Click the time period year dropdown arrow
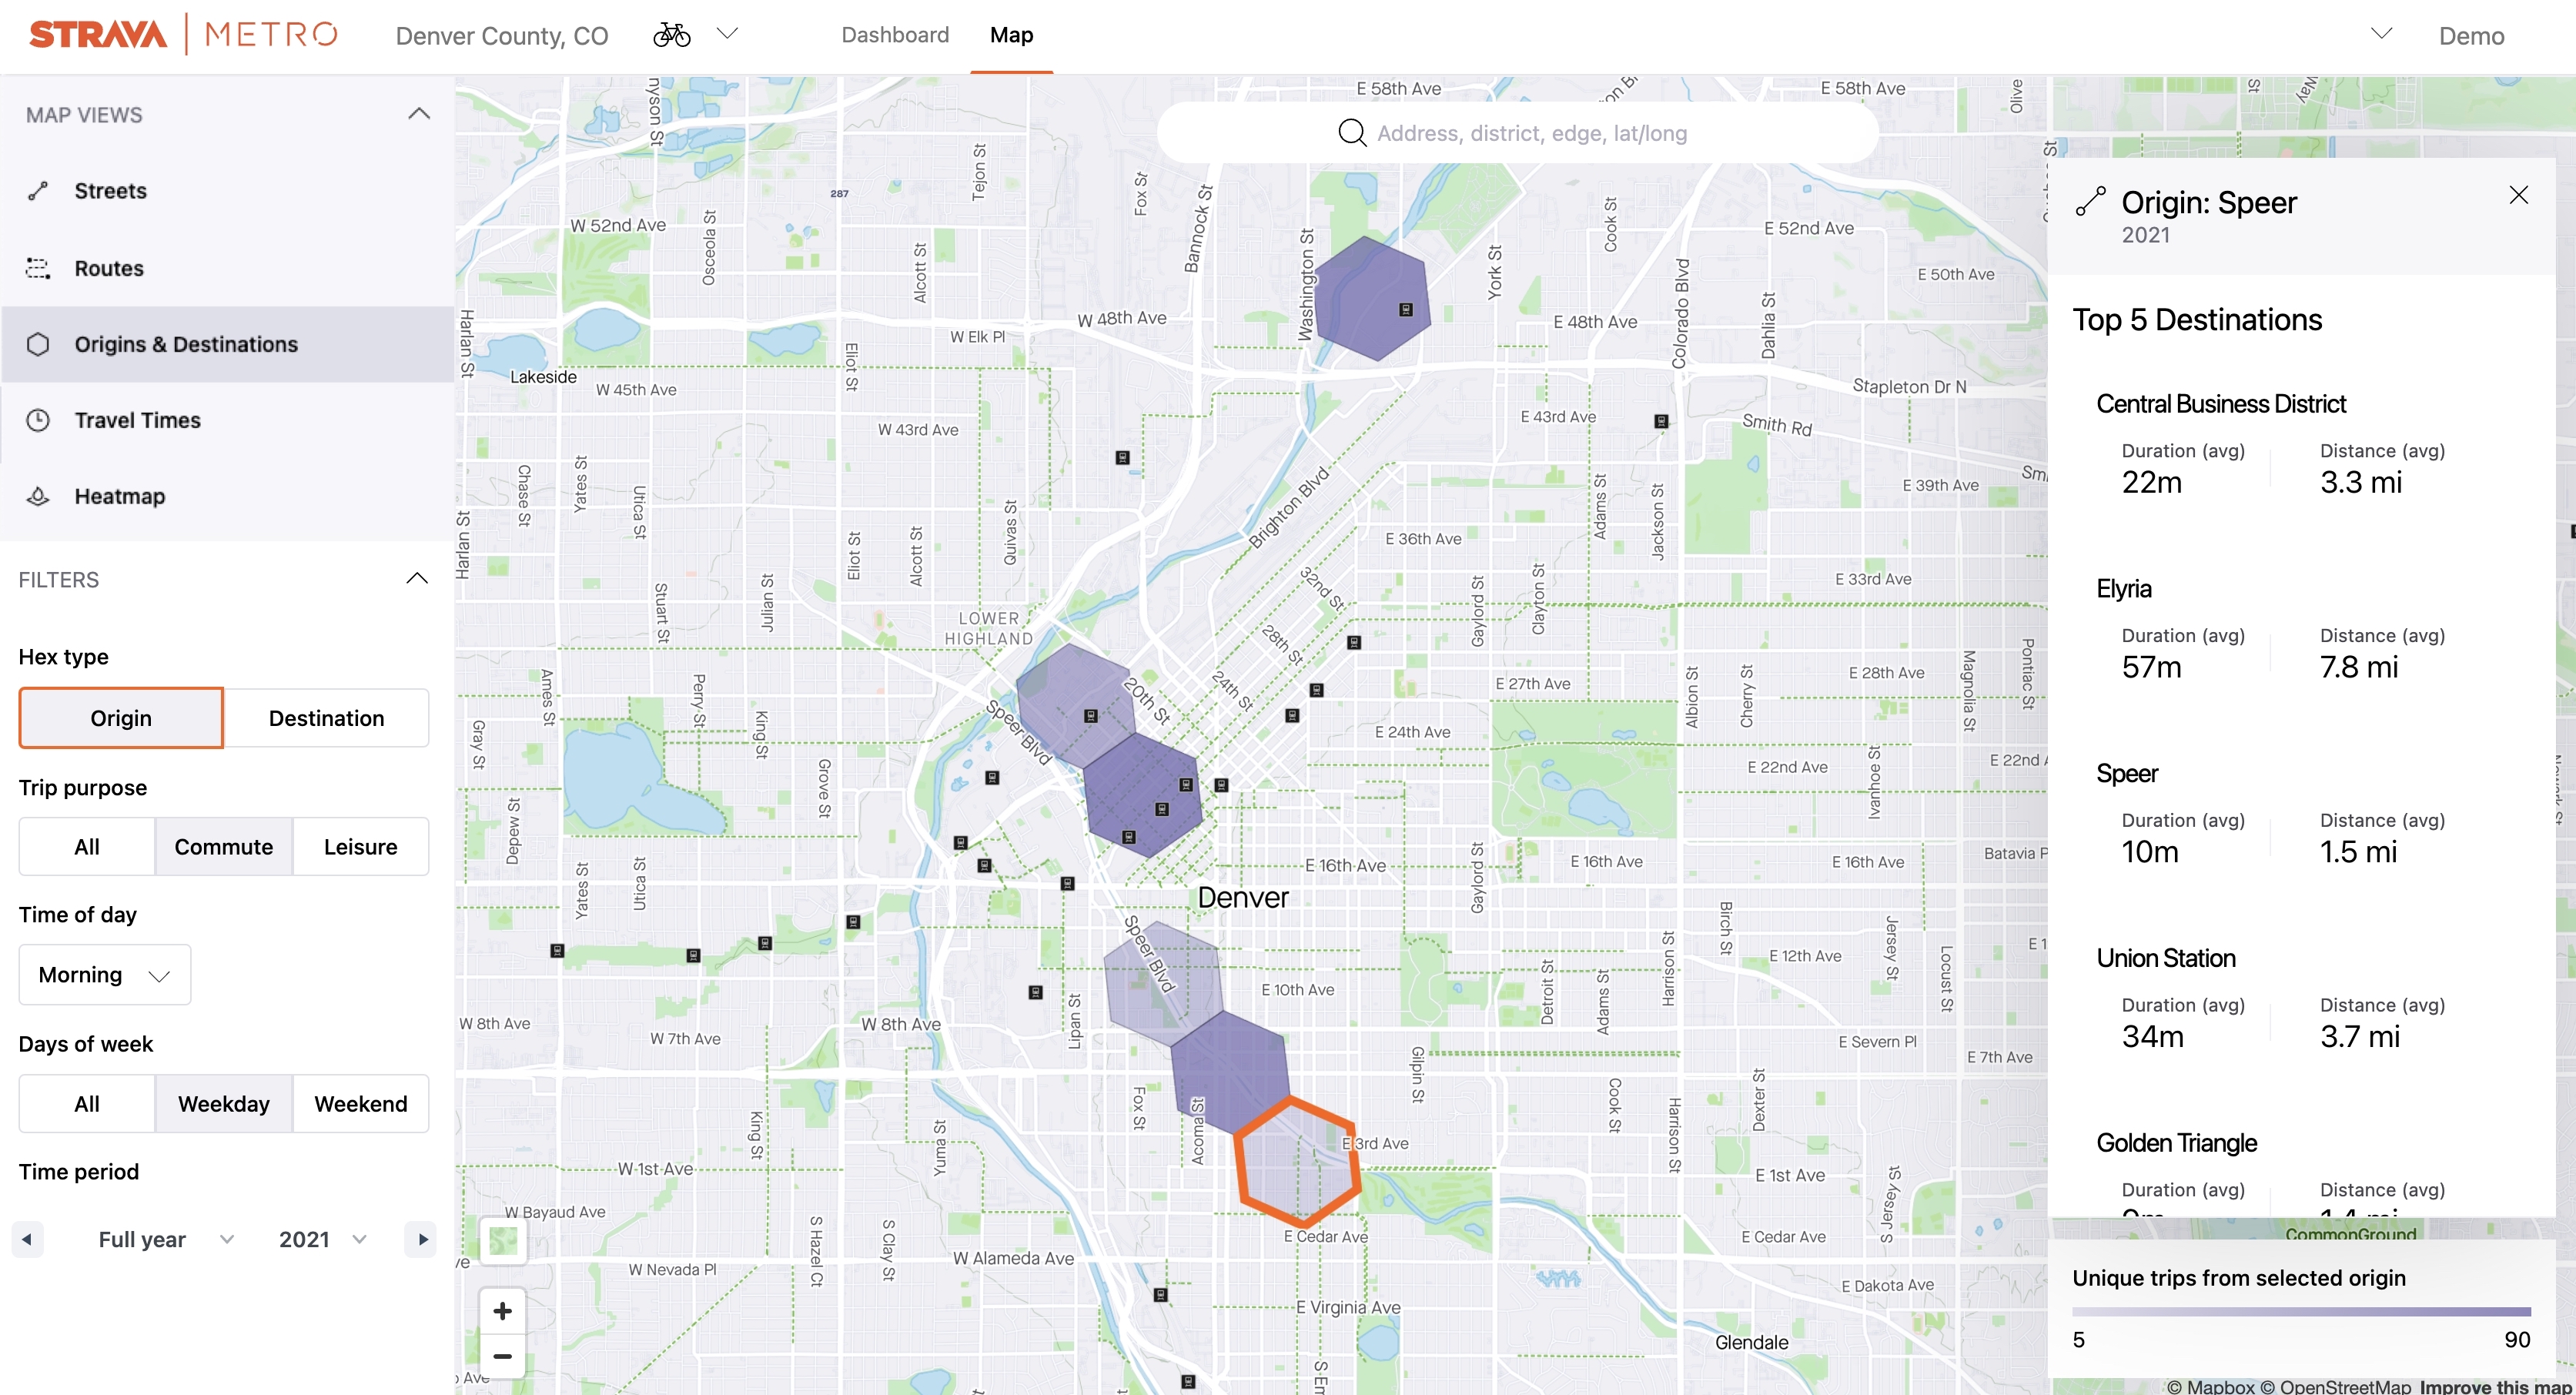Viewport: 2576px width, 1395px height. [360, 1239]
